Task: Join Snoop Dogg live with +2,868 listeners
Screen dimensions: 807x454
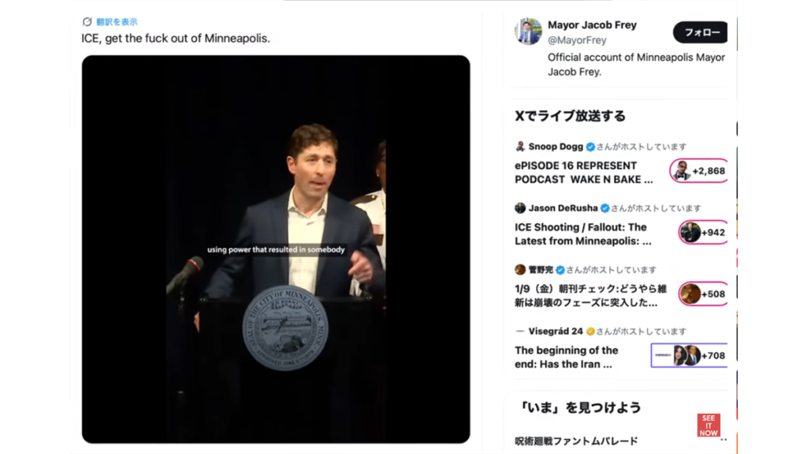Action: click(699, 171)
